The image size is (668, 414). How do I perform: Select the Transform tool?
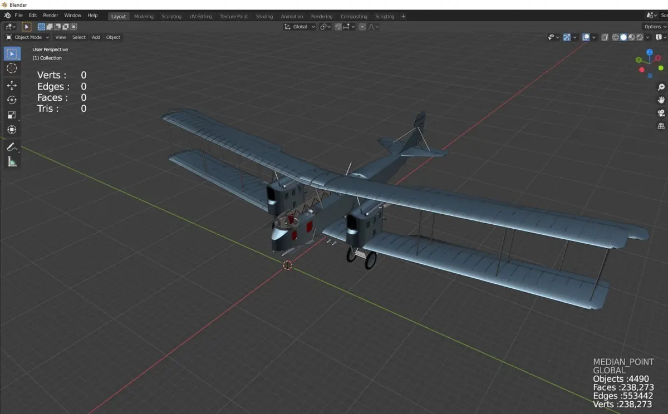(12, 130)
